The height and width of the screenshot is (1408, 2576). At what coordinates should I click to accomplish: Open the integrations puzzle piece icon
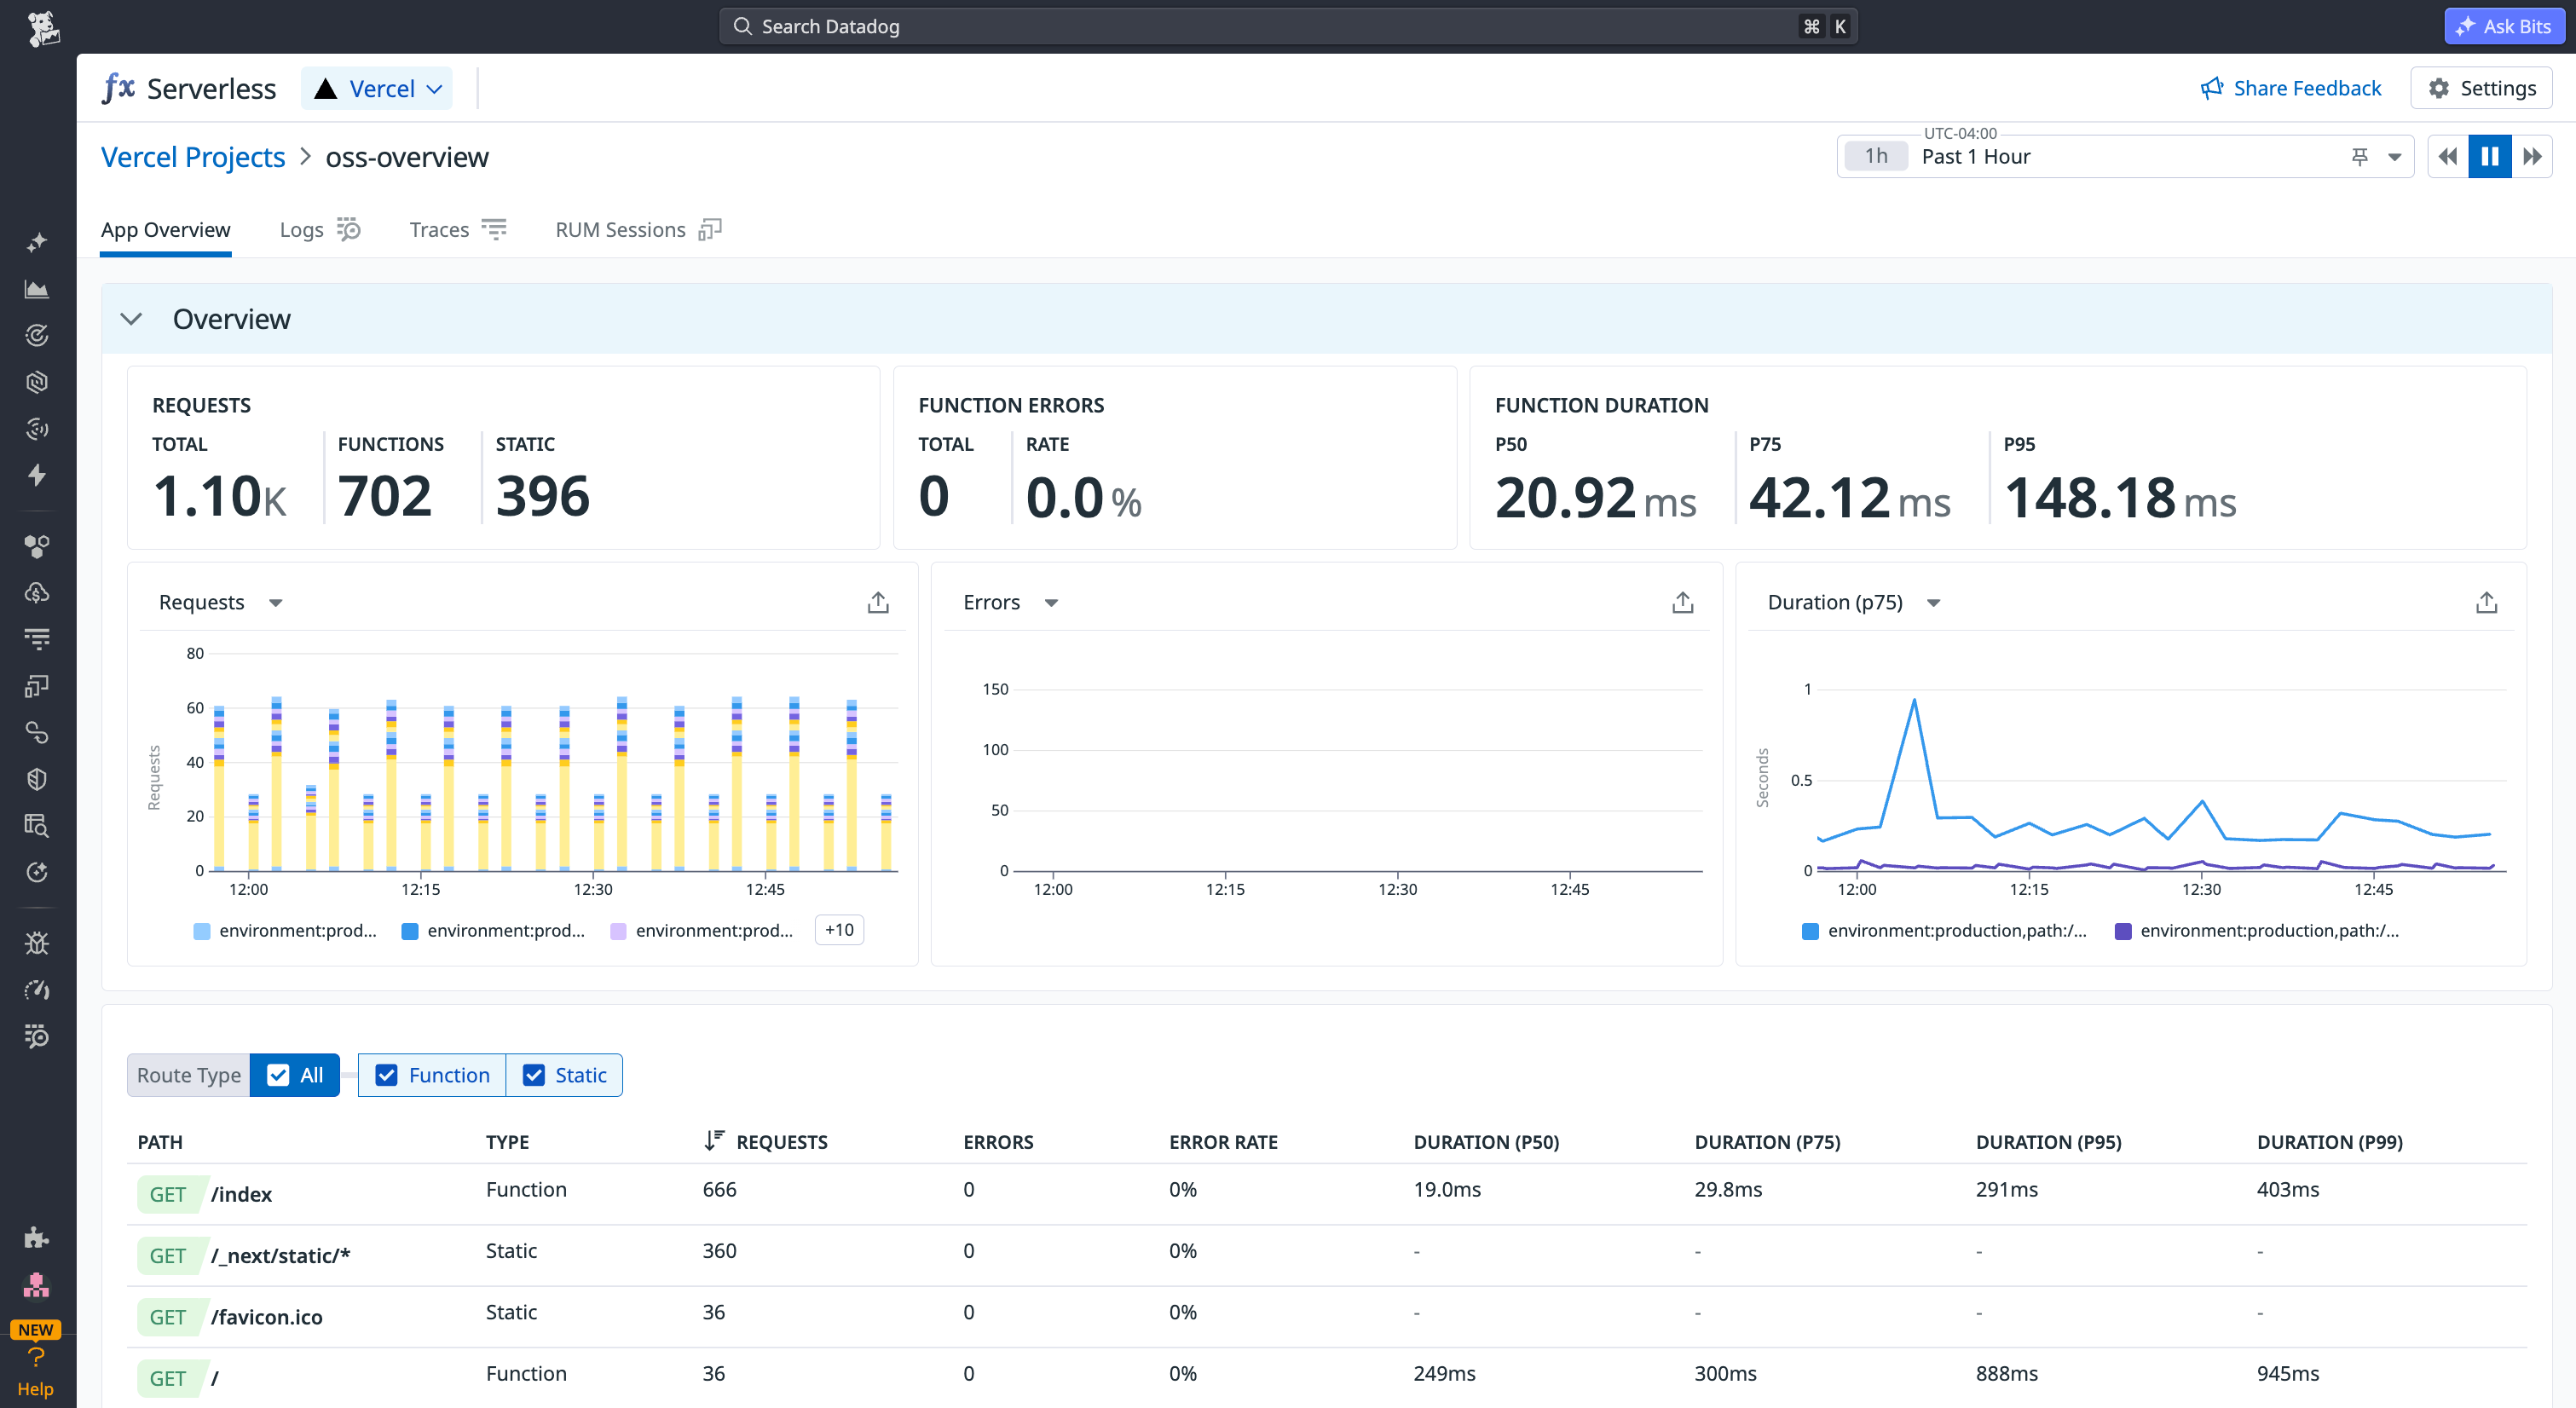pos(37,1238)
